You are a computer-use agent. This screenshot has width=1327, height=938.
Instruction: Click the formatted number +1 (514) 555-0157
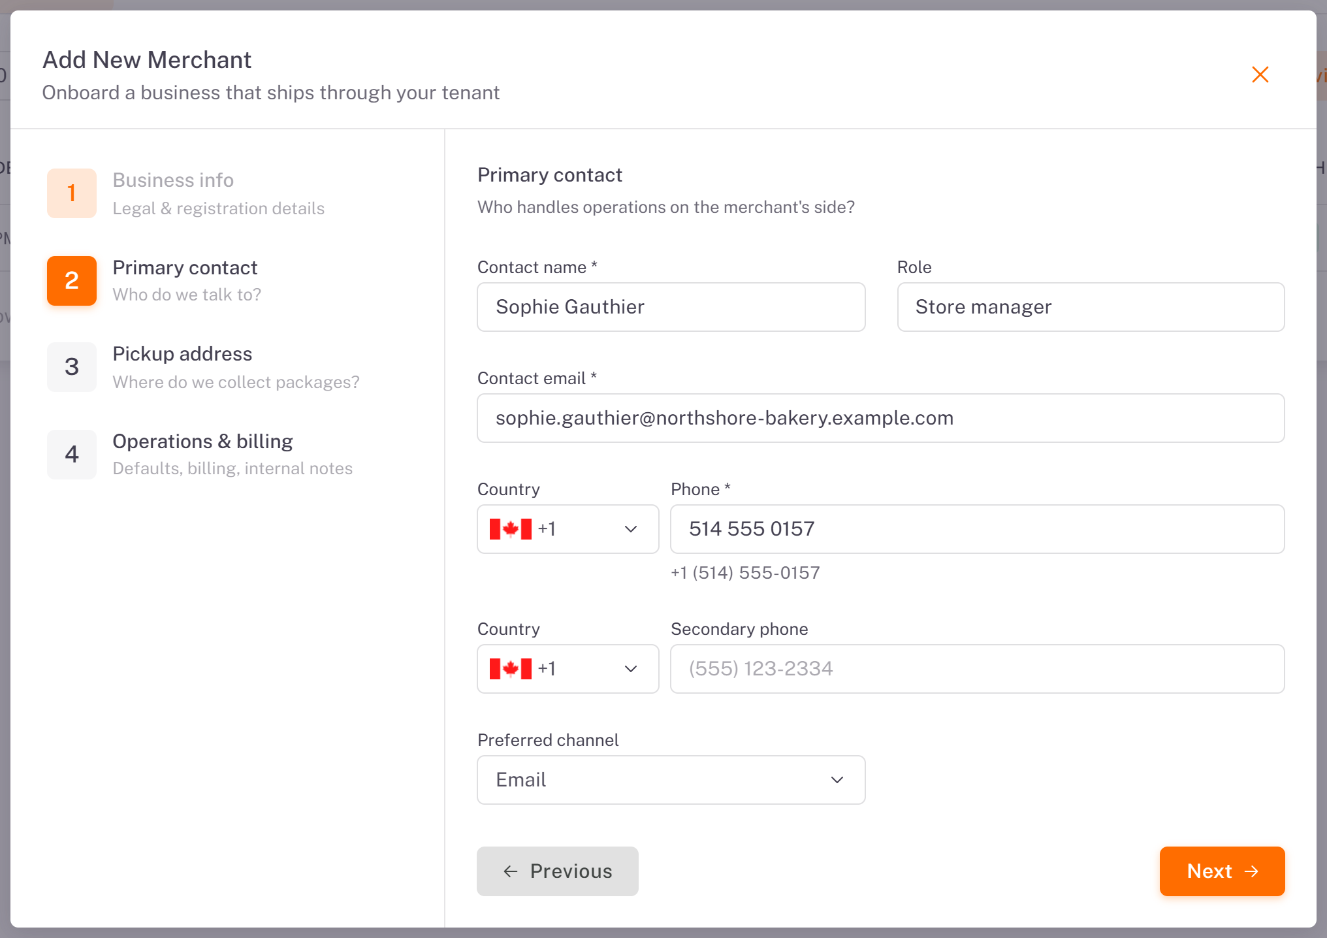click(745, 573)
